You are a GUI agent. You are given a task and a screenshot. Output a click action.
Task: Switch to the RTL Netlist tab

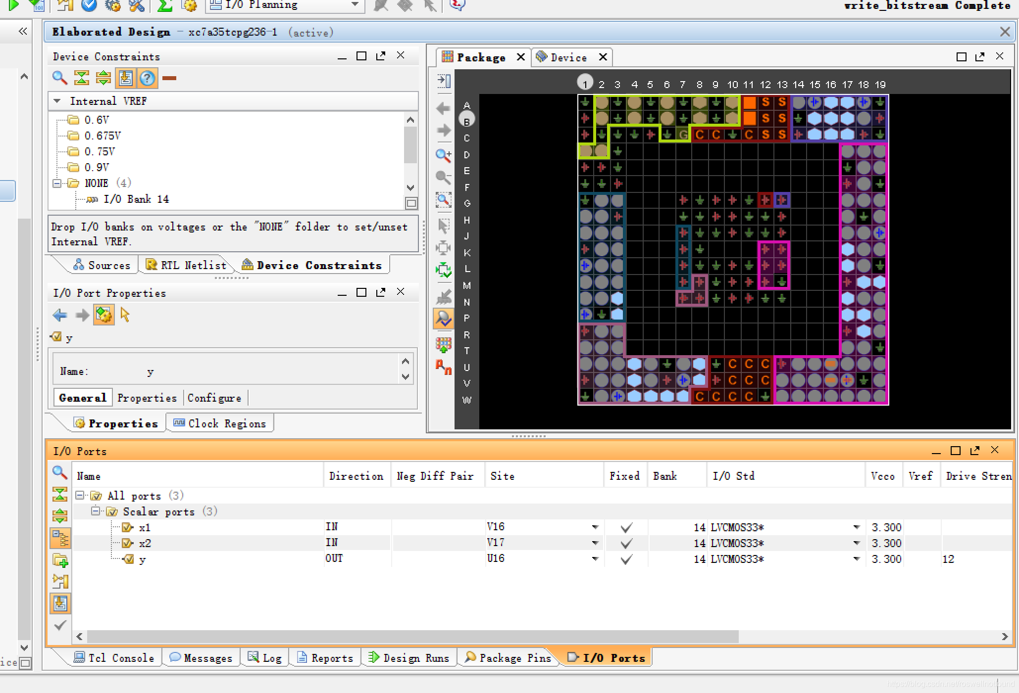click(x=186, y=265)
